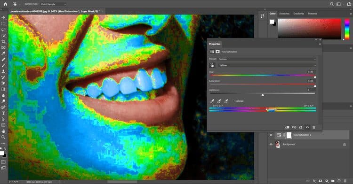The image size is (353, 184).
Task: Select the Background layer thumbnail
Action: pyautogui.click(x=278, y=144)
